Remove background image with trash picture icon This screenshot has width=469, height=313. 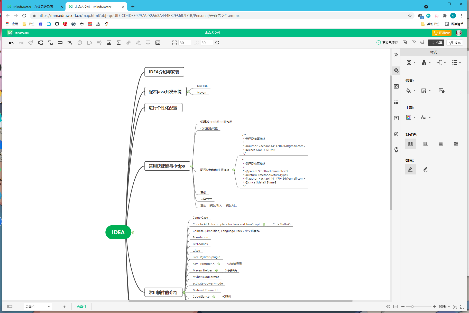click(x=442, y=91)
